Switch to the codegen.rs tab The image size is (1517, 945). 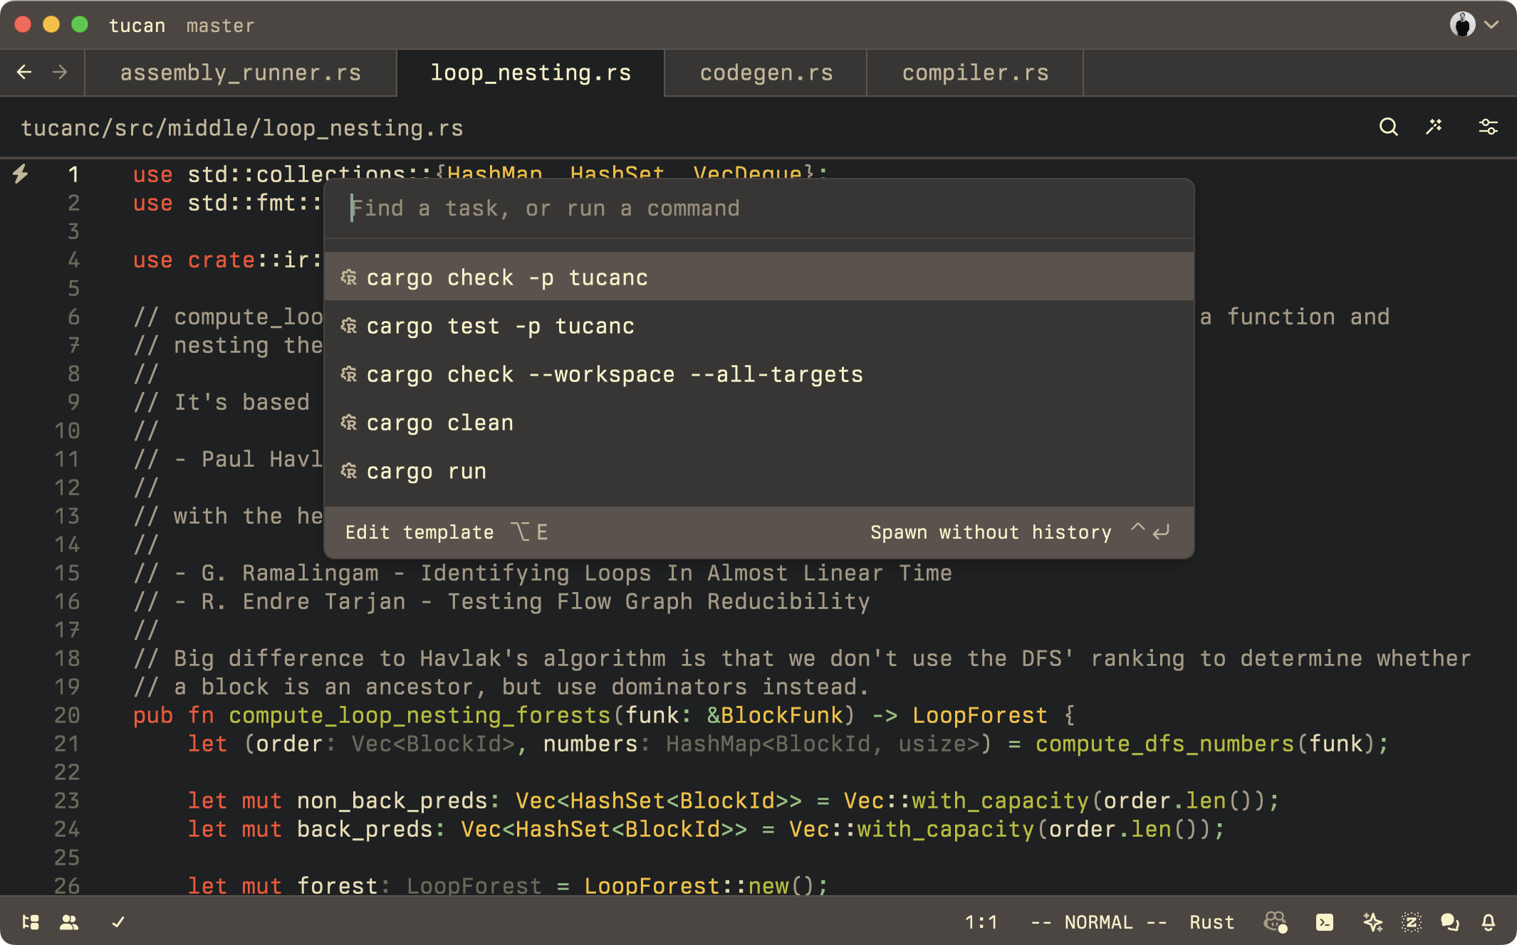(766, 72)
